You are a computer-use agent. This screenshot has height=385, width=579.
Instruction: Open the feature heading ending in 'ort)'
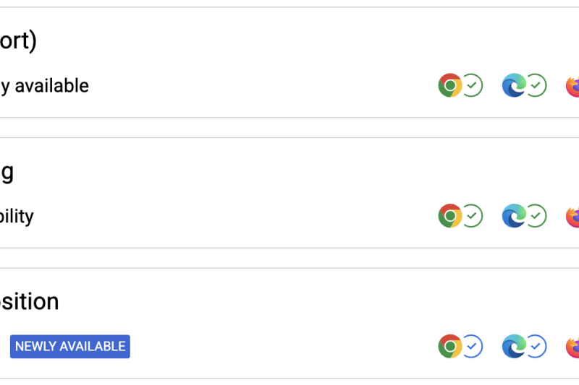pos(18,40)
